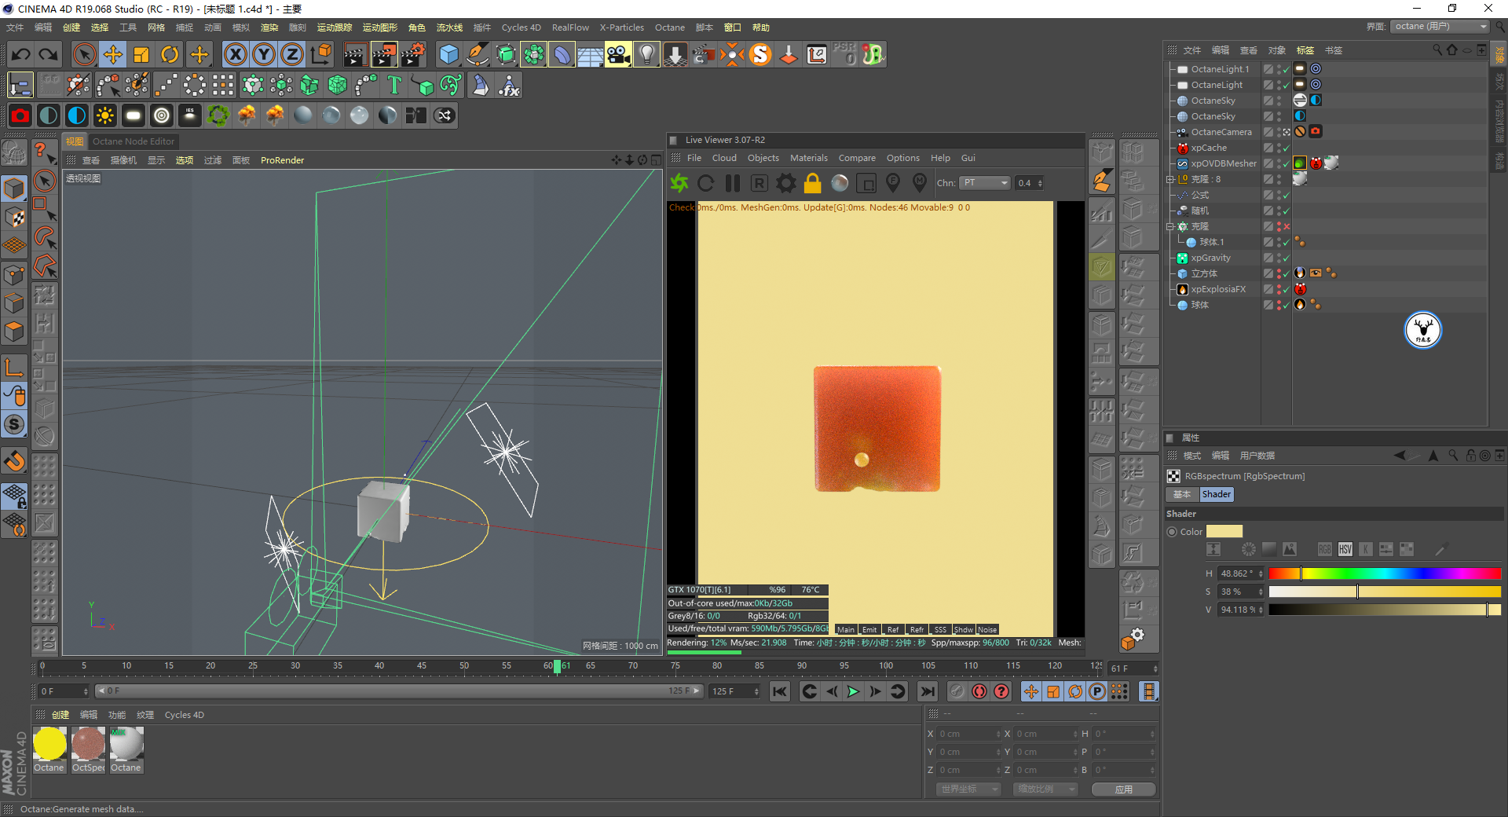Collapse the 克隆 cloner tree item
The height and width of the screenshot is (817, 1508).
[x=1170, y=226]
